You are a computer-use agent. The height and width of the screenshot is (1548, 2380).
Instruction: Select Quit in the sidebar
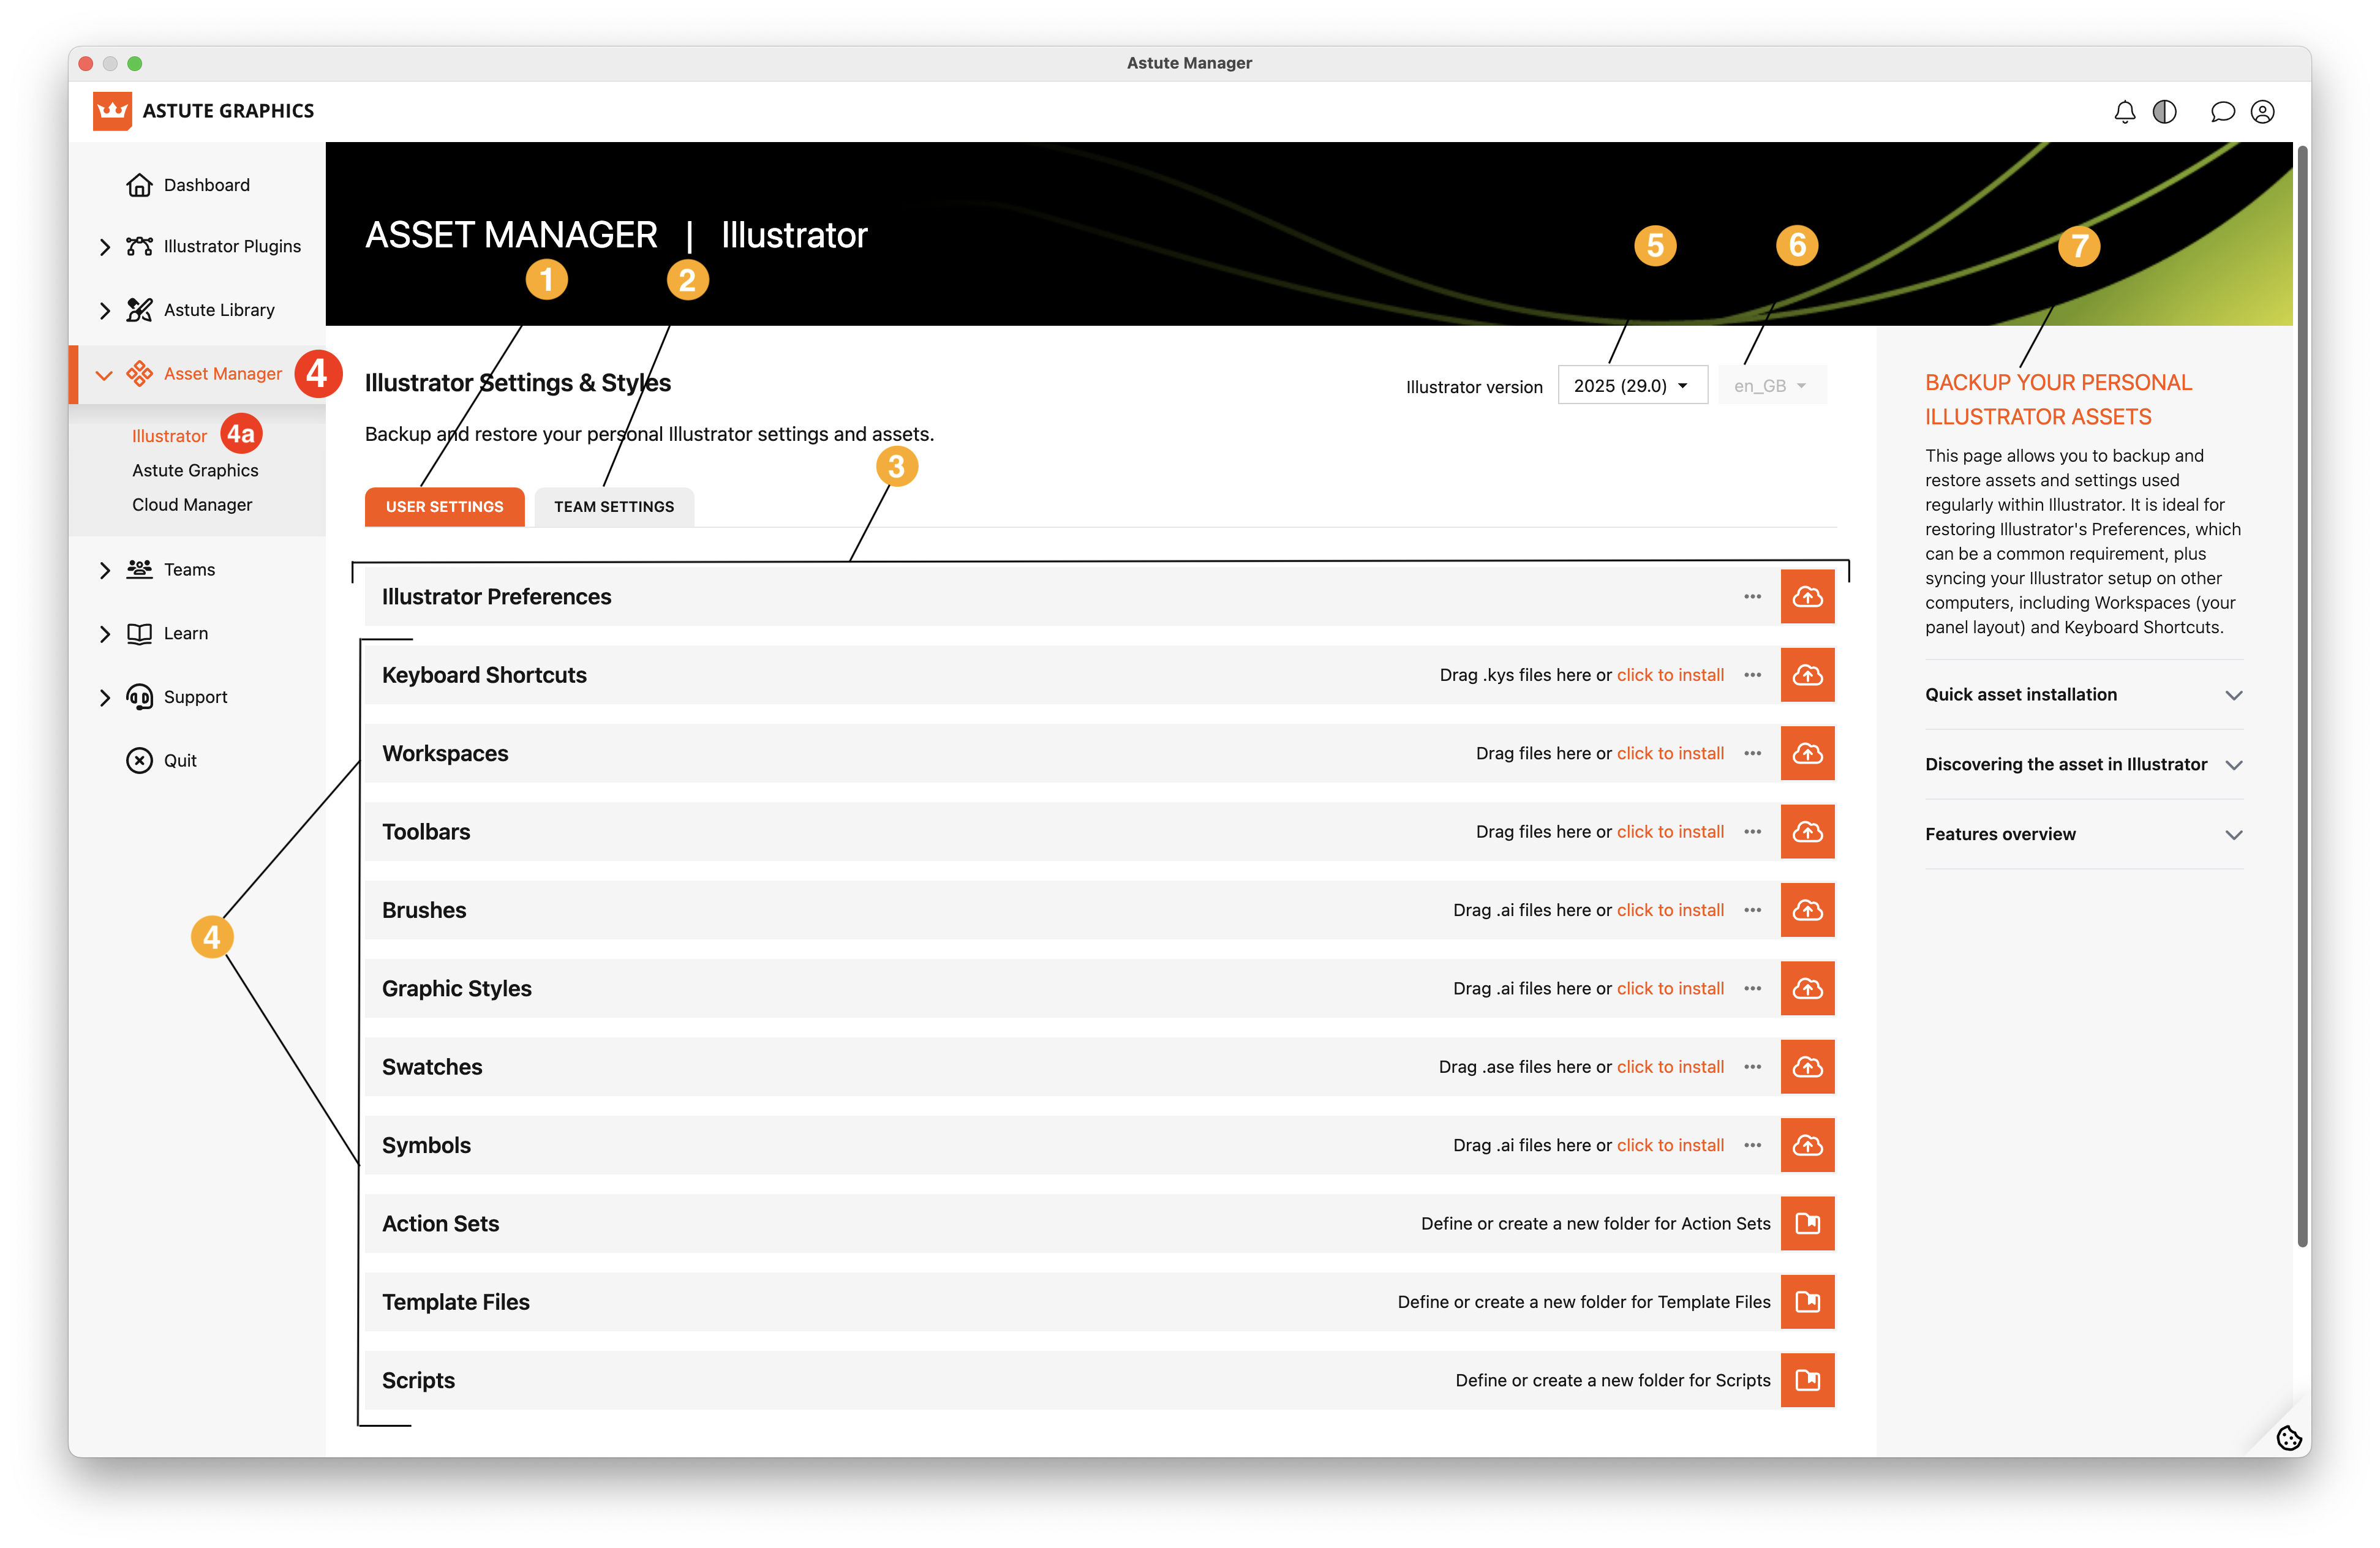tap(180, 761)
